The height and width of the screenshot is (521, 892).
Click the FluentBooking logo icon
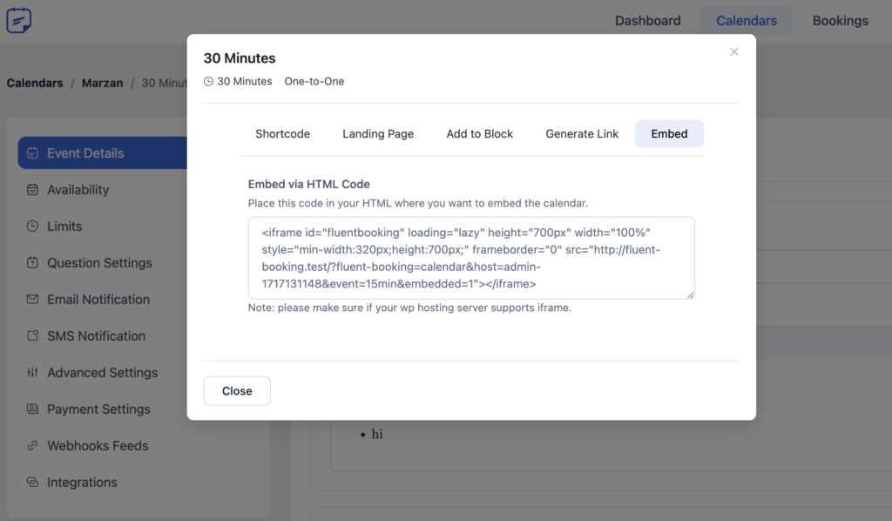tap(19, 20)
